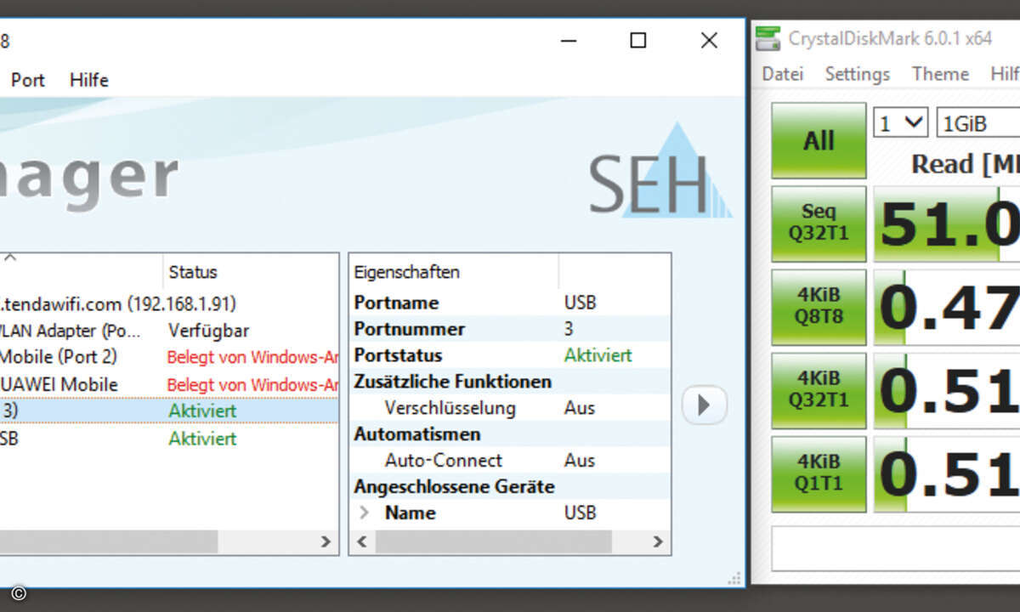1020x612 pixels.
Task: Open the test count dropdown showing 1
Action: point(900,123)
